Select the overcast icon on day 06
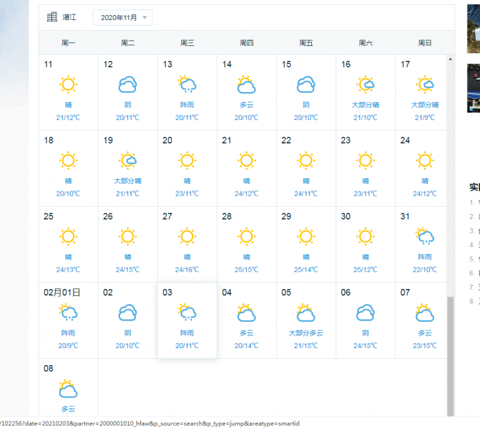The width and height of the screenshot is (480, 429). (365, 313)
